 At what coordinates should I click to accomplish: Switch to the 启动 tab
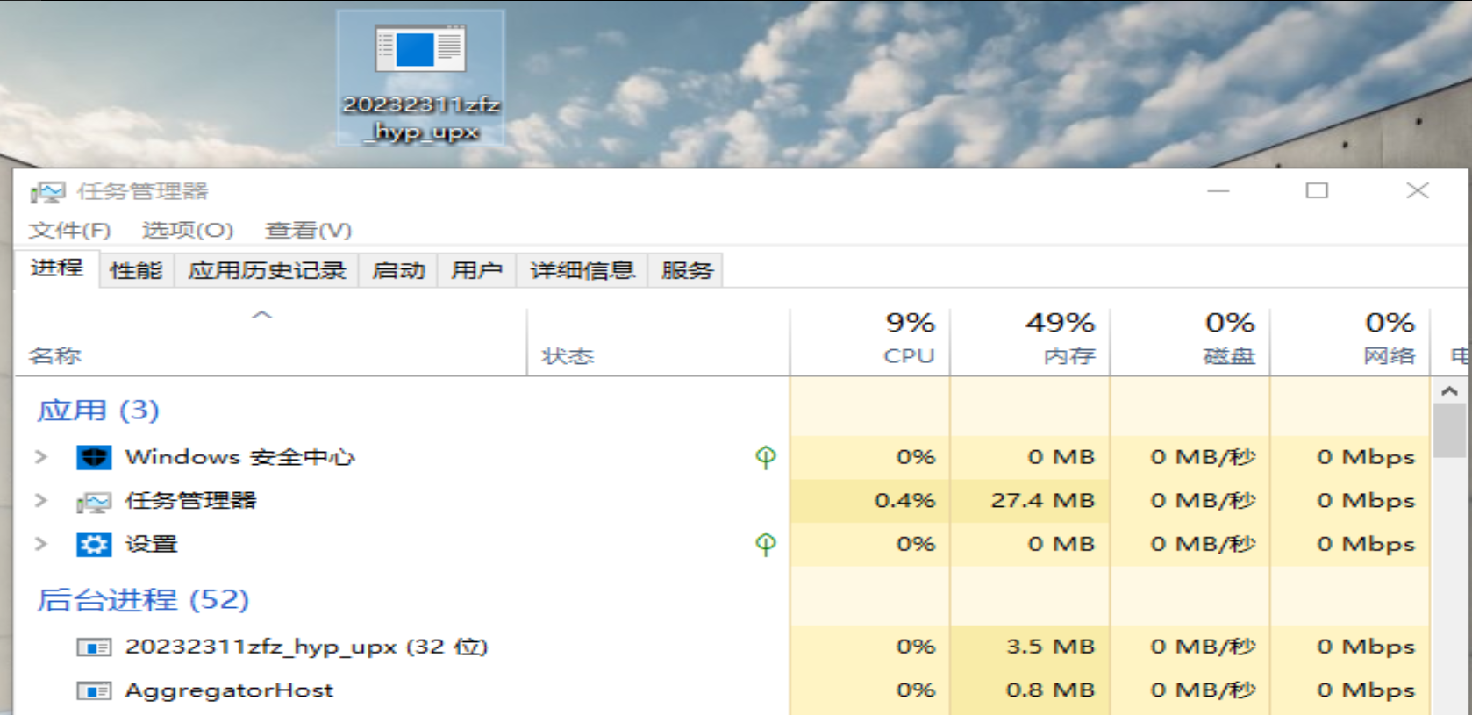point(398,270)
